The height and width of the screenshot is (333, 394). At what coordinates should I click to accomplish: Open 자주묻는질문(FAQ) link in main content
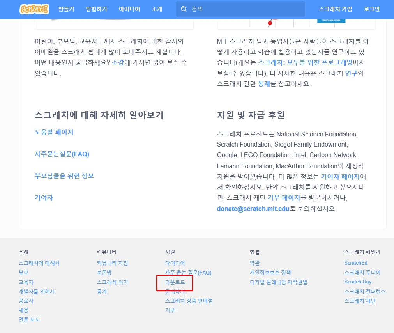pos(62,154)
